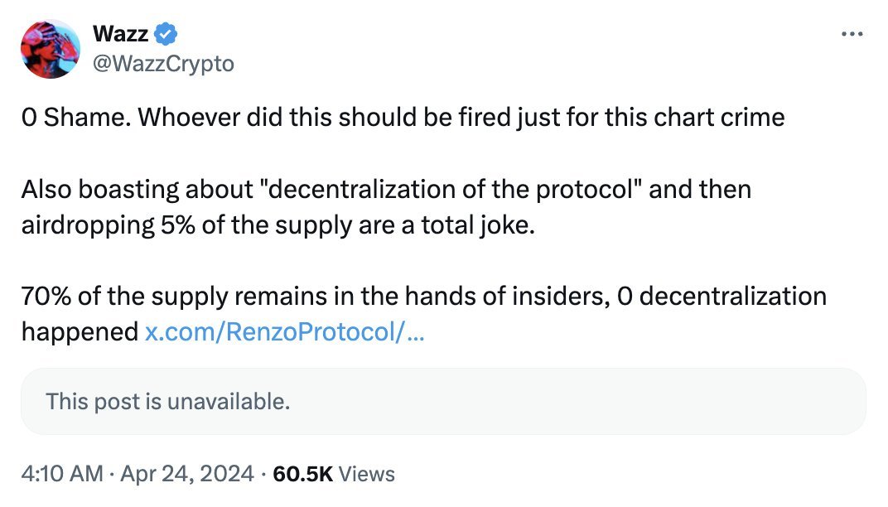The image size is (888, 507).
Task: Click the "0 decentralization" text
Action: (722, 296)
